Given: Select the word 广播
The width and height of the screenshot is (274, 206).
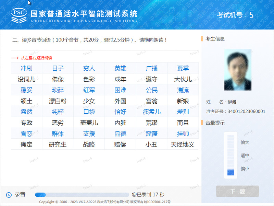Looking at the screenshot, I should 152,68.
